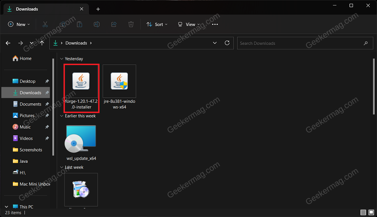
Task: Close the Downloads tab
Action: [x=81, y=9]
